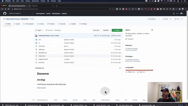Open the Window menu in menu bar
The image size is (188, 106).
tap(53, 1)
